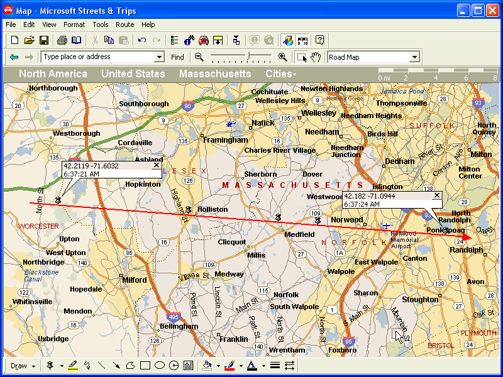Select the Arrow drawing tool
503x377 pixels.
click(x=116, y=366)
